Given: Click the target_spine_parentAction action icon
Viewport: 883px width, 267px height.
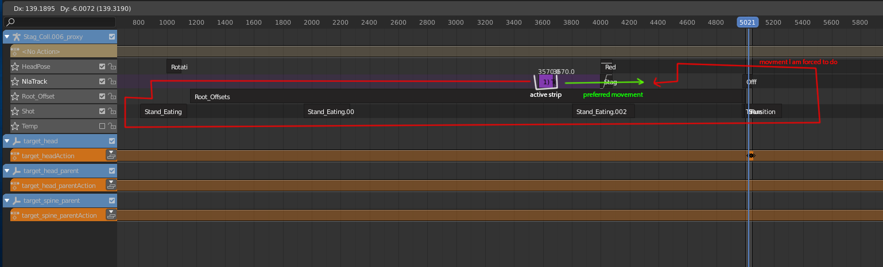Looking at the screenshot, I should point(16,215).
